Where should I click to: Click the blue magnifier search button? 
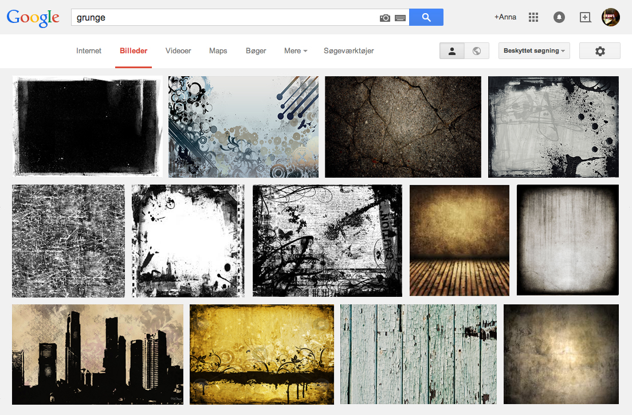426,17
